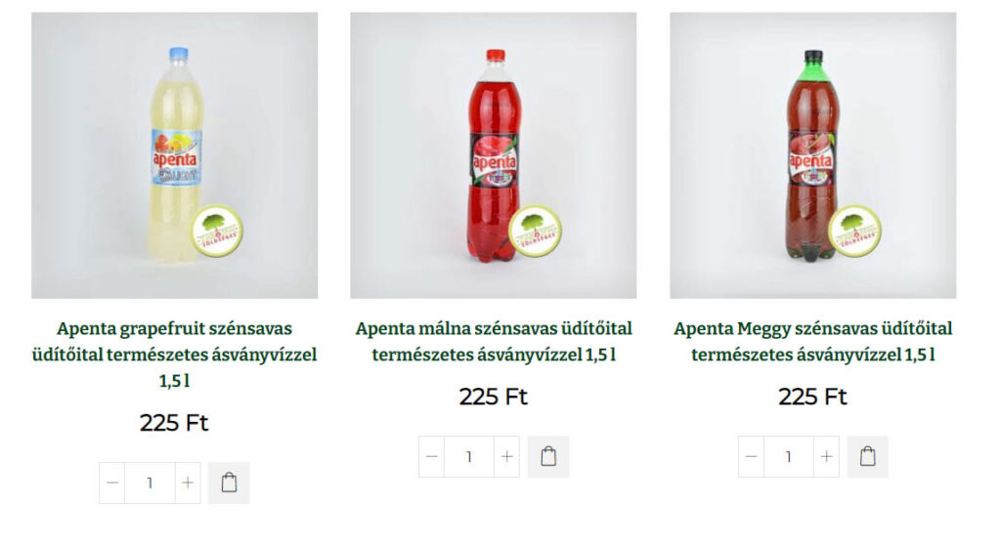This screenshot has height=545, width=1001.
Task: Increase Meggy drink quantity with plus
Action: click(x=827, y=457)
